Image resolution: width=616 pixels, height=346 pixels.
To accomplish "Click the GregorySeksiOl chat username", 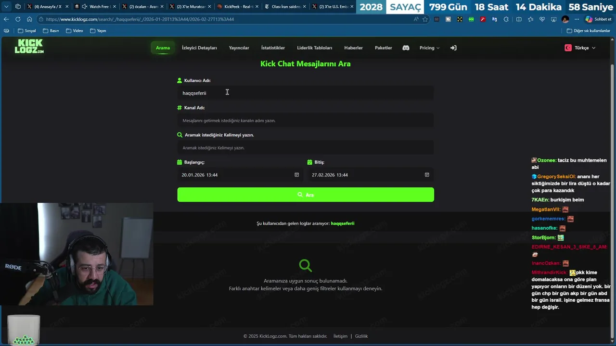I will point(556,177).
